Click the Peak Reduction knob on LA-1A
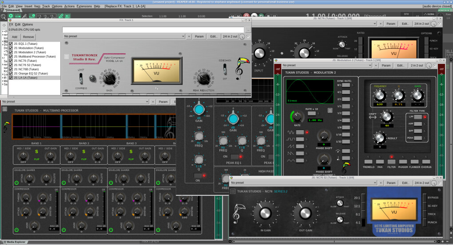This screenshot has height=245, width=453. [204, 79]
